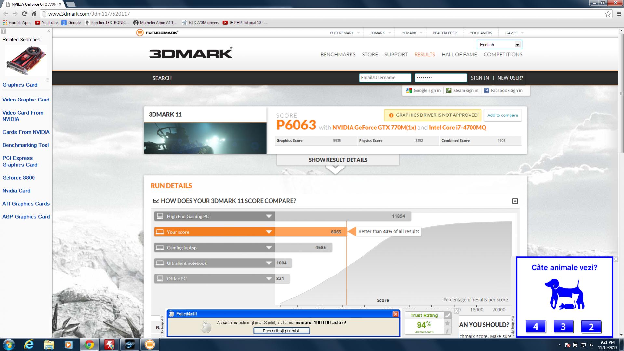The width and height of the screenshot is (624, 351).
Task: Open Chrome menu hamburger icon
Action: 618,14
